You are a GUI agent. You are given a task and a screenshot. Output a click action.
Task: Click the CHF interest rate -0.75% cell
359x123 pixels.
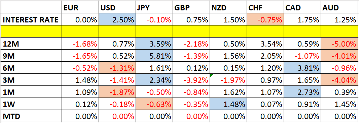tap(265, 20)
